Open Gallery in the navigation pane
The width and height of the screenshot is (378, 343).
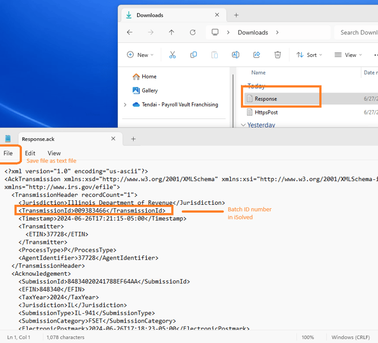coord(145,91)
